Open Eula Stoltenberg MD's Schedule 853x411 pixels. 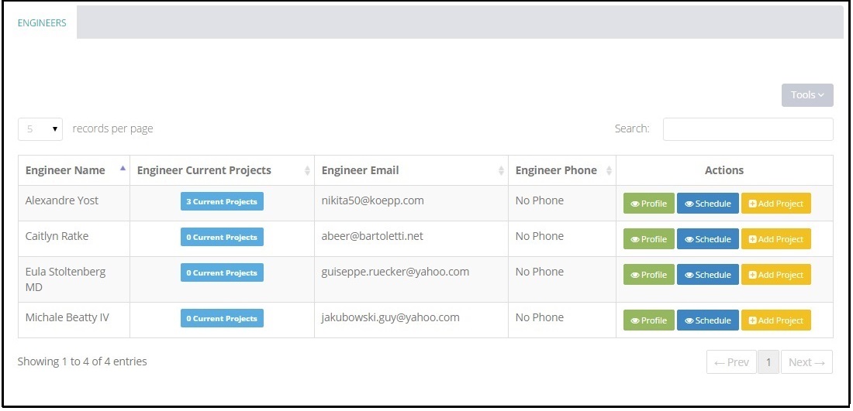click(707, 275)
